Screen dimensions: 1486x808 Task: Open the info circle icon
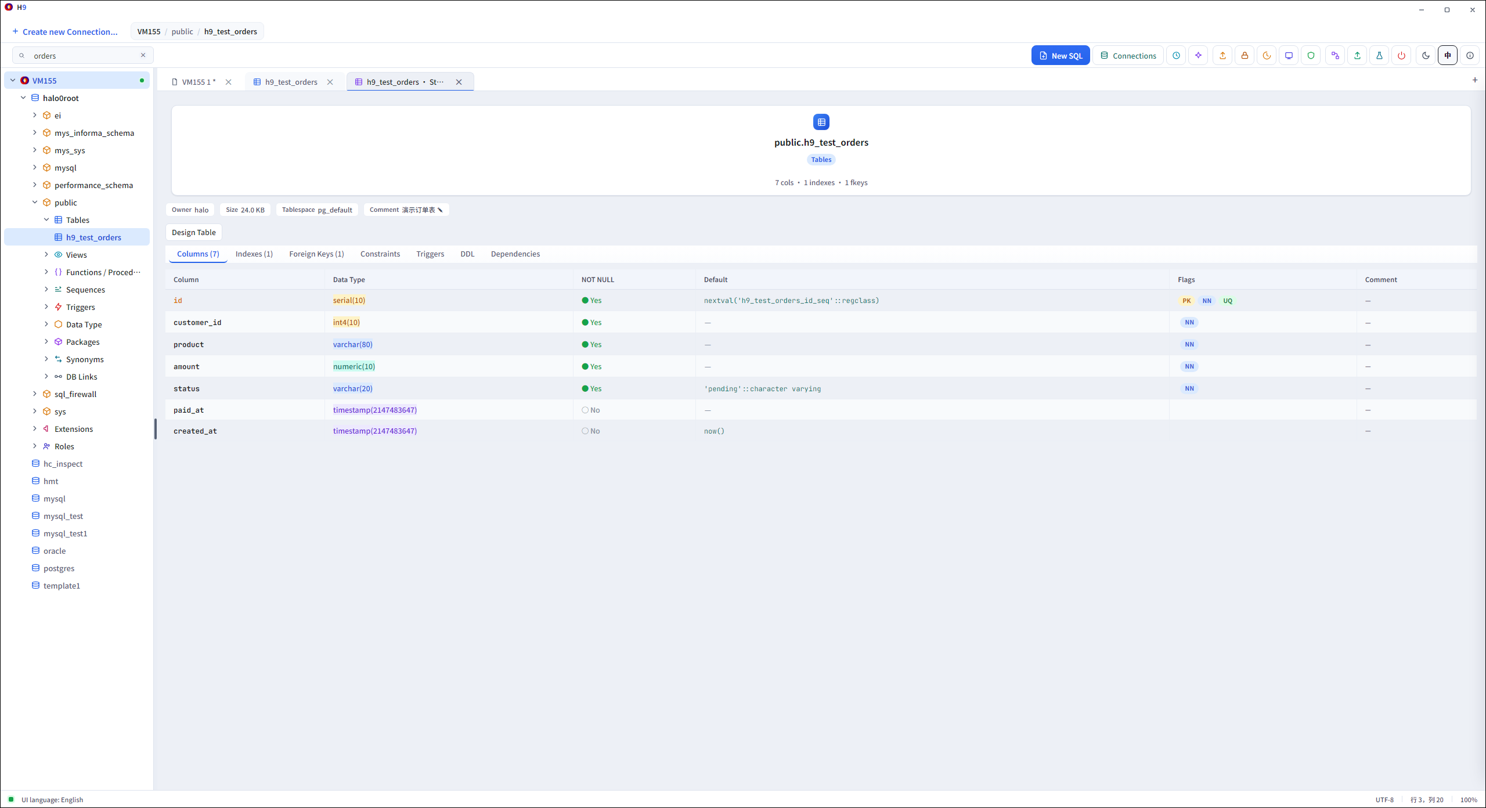pos(1470,56)
